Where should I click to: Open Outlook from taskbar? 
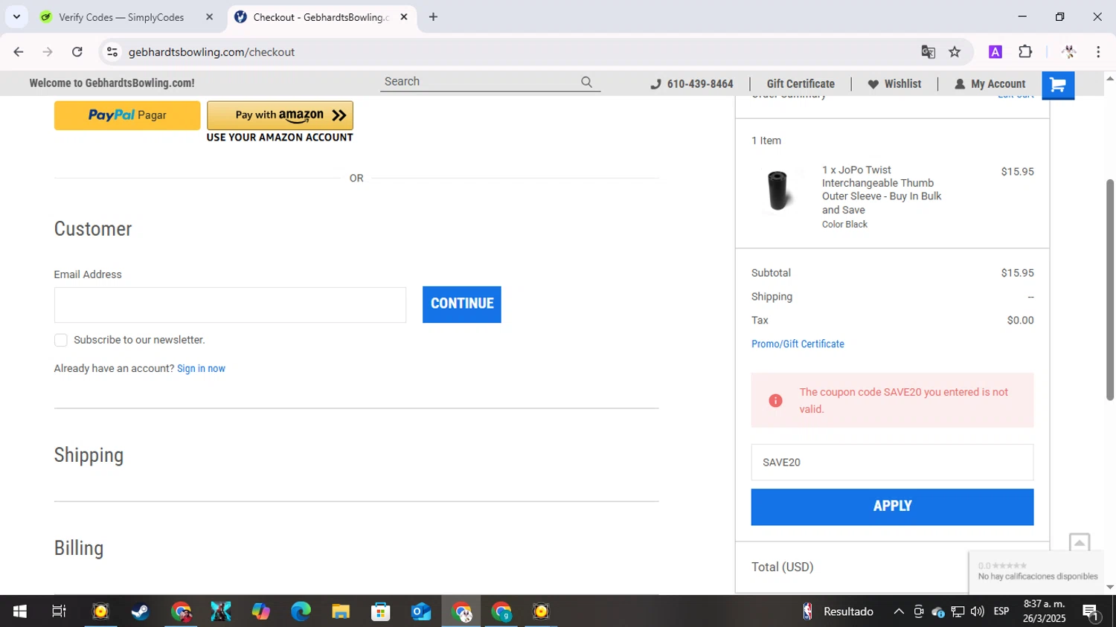pos(421,611)
